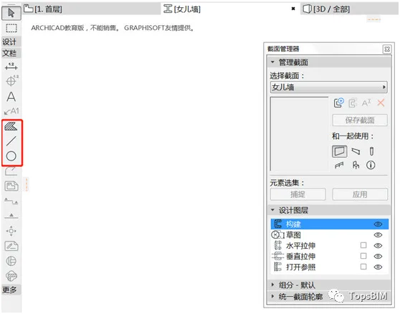
Task: Toggle use with Wall icon
Action: pyautogui.click(x=340, y=151)
